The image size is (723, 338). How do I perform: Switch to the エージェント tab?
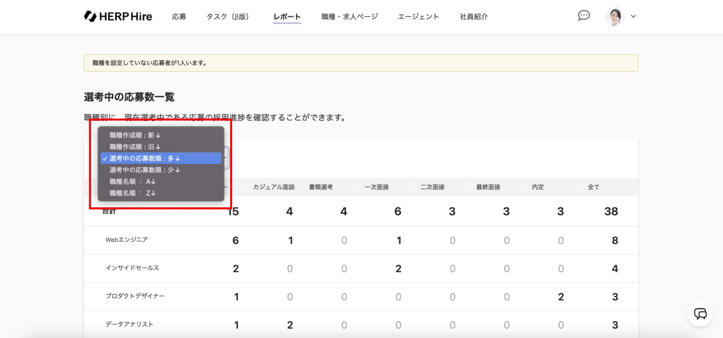(418, 17)
